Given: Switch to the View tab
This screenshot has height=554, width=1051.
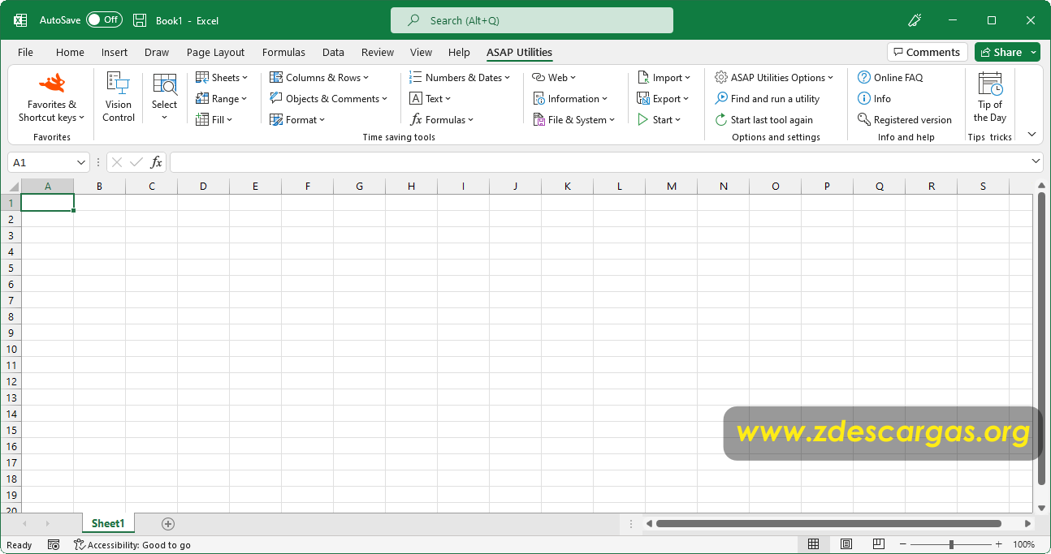Looking at the screenshot, I should [421, 53].
